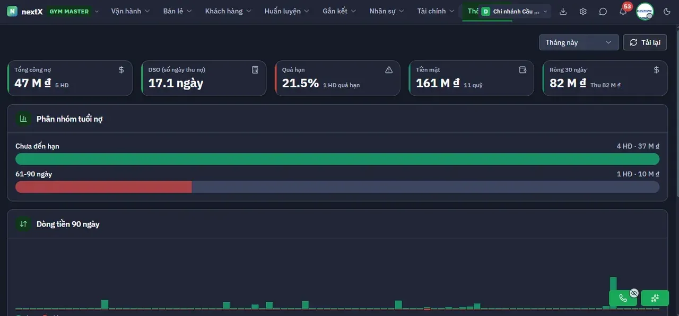
Task: Click the warning triangle icon on Quá hạn card
Action: [x=389, y=69]
